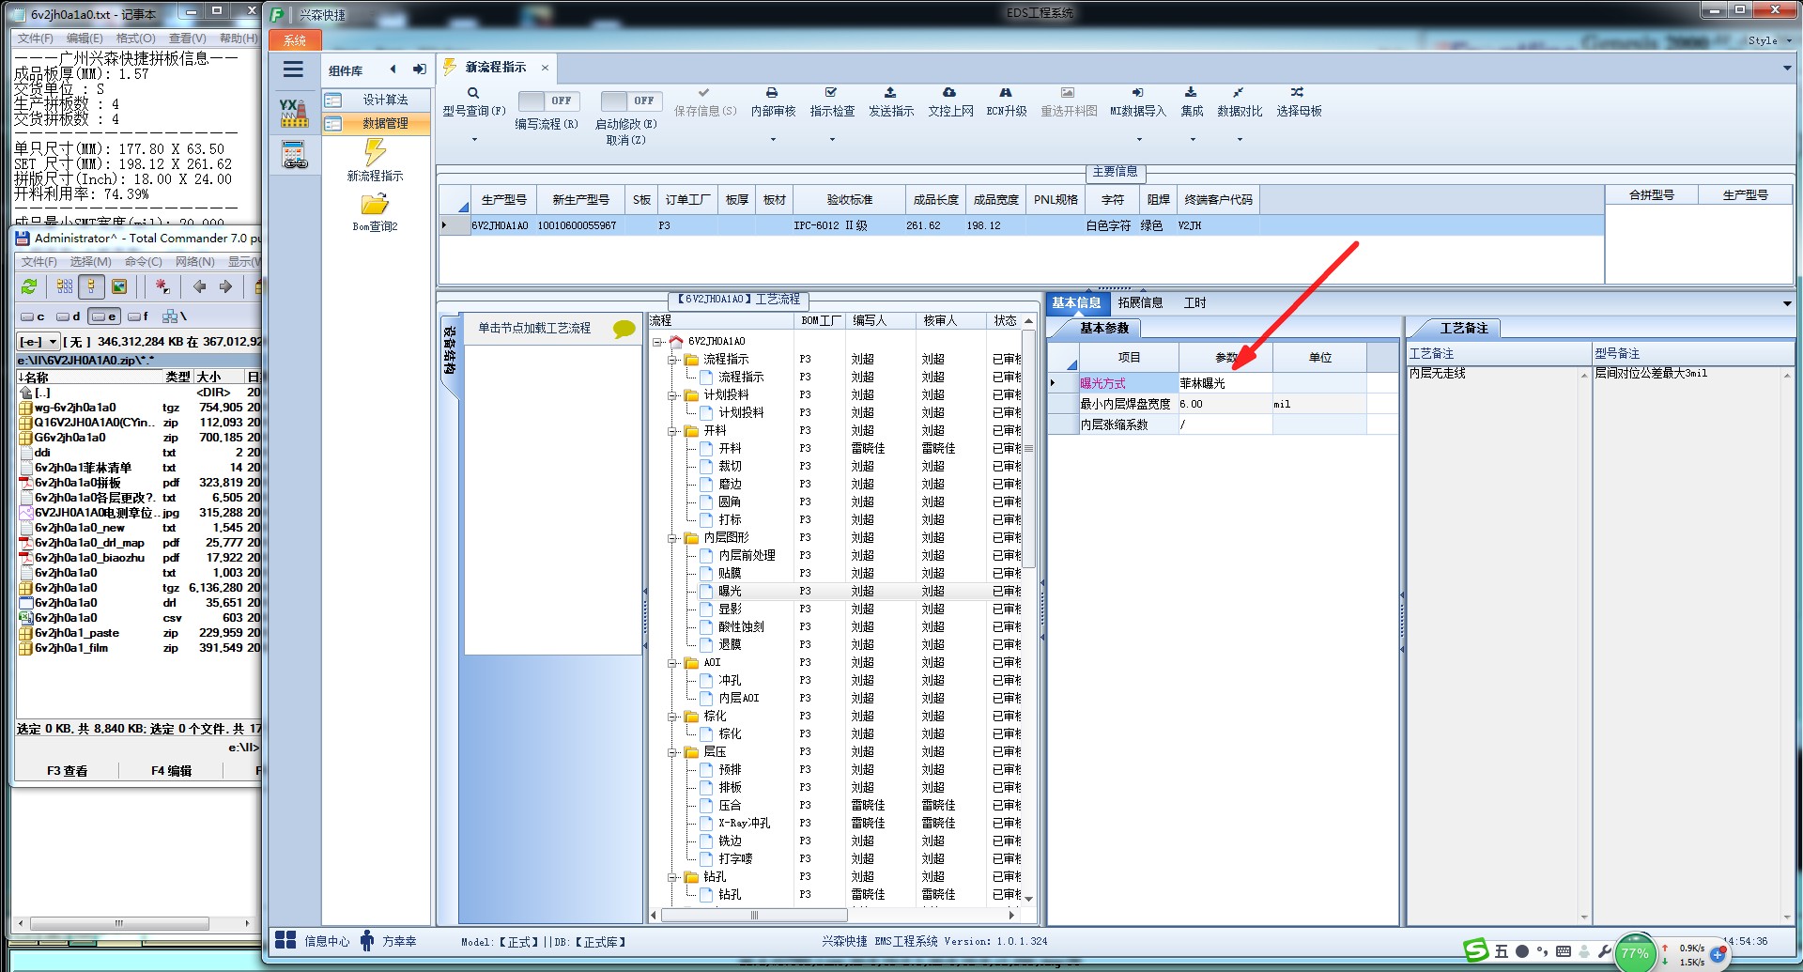
Task: Open 文件(F) menu in Notepad
Action: 36,39
